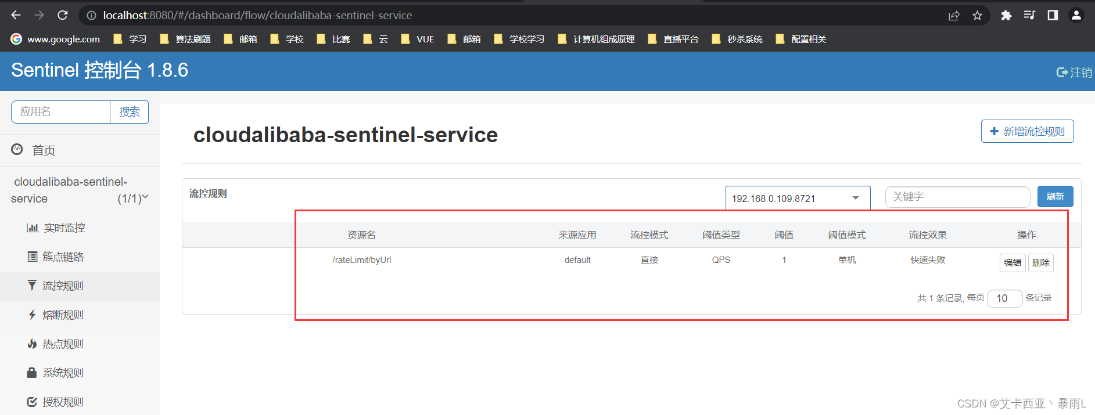The image size is (1095, 415).
Task: Open the media control icon in the toolbar
Action: pos(1029,16)
